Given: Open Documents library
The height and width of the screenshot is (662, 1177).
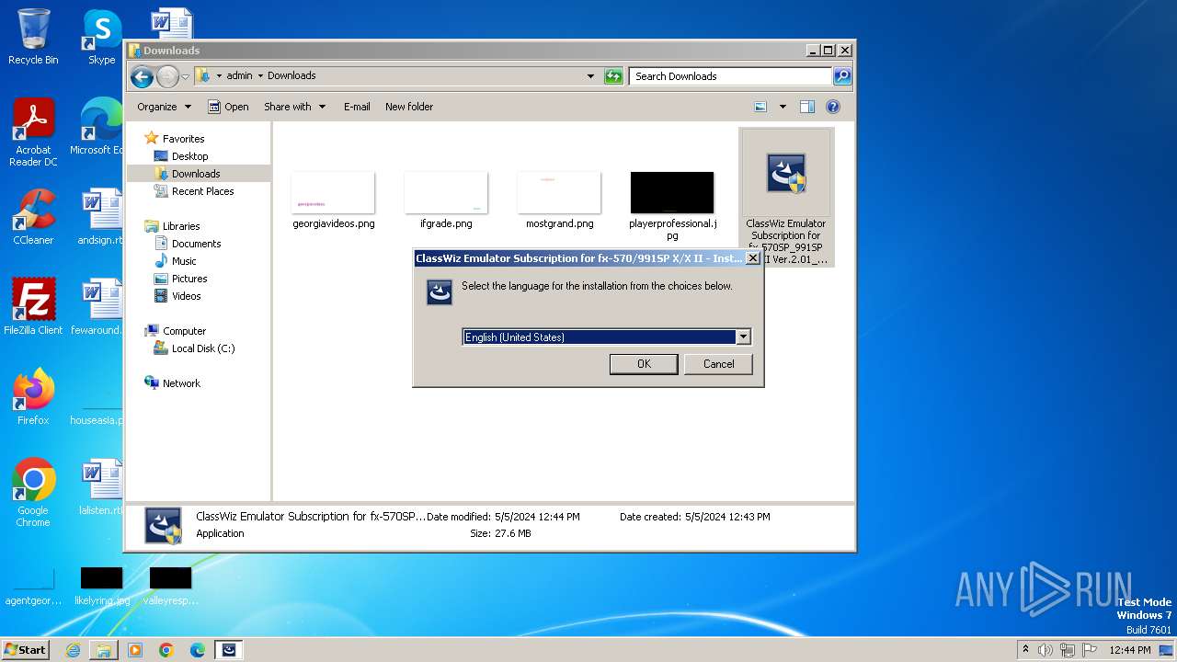Looking at the screenshot, I should 196,244.
